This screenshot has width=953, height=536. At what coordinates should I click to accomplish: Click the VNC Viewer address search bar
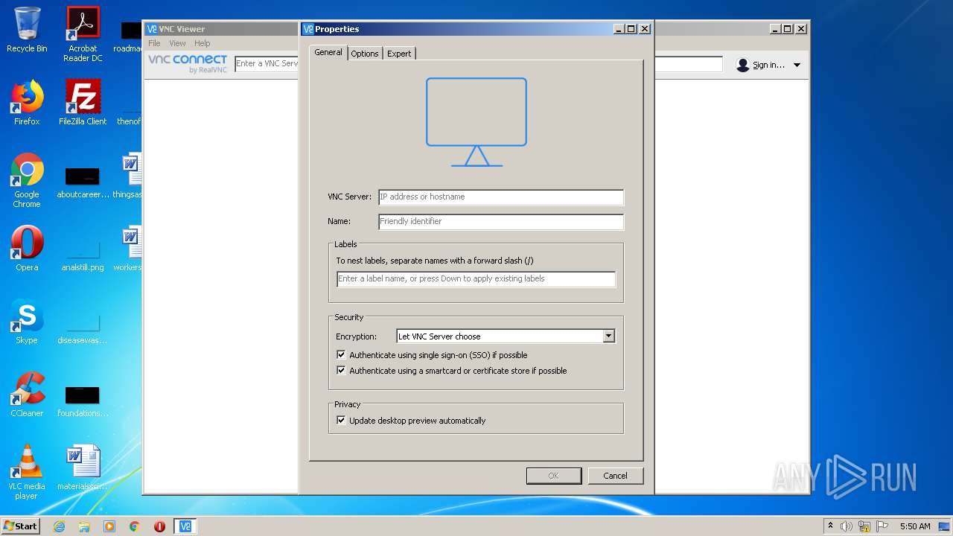267,64
